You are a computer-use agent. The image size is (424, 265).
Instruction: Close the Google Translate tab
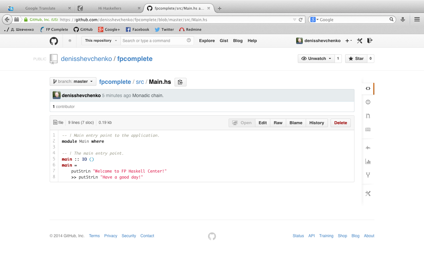(69, 8)
